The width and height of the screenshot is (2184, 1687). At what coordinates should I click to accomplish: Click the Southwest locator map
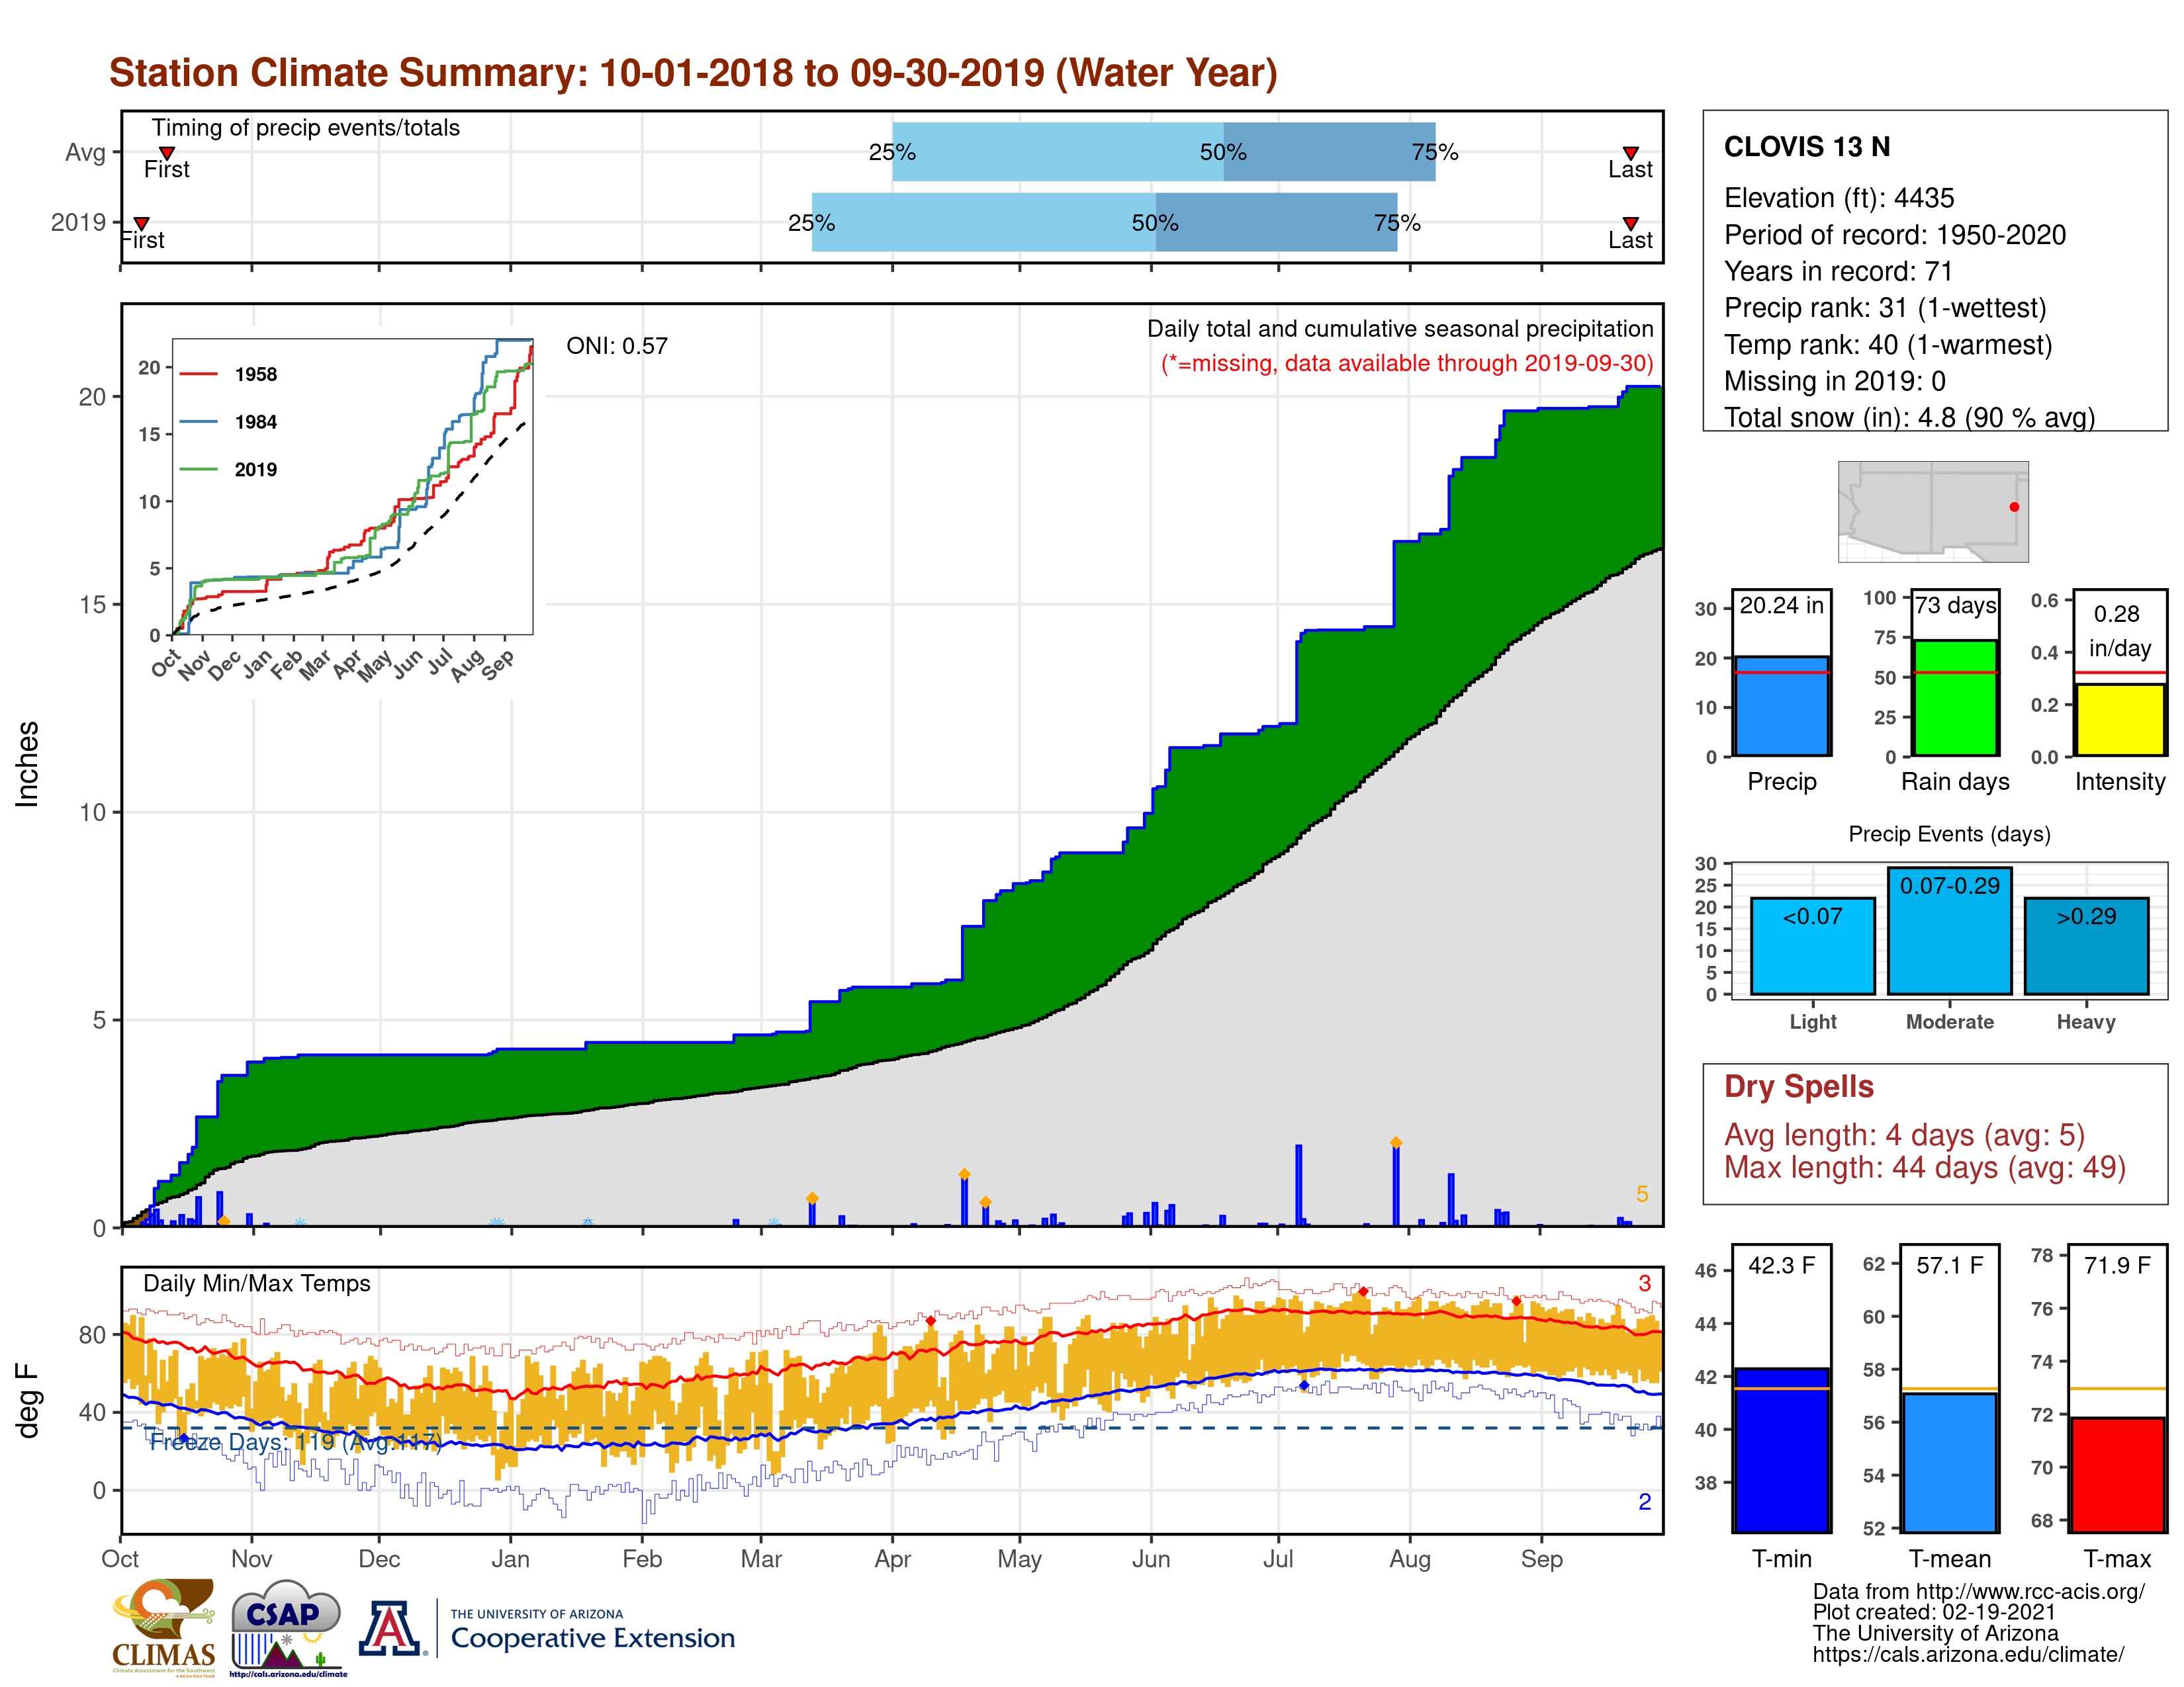1933,511
